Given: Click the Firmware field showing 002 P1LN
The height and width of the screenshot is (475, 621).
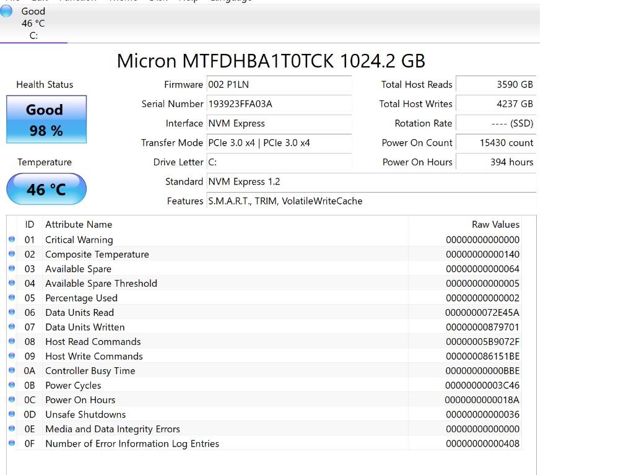Looking at the screenshot, I should (x=279, y=84).
